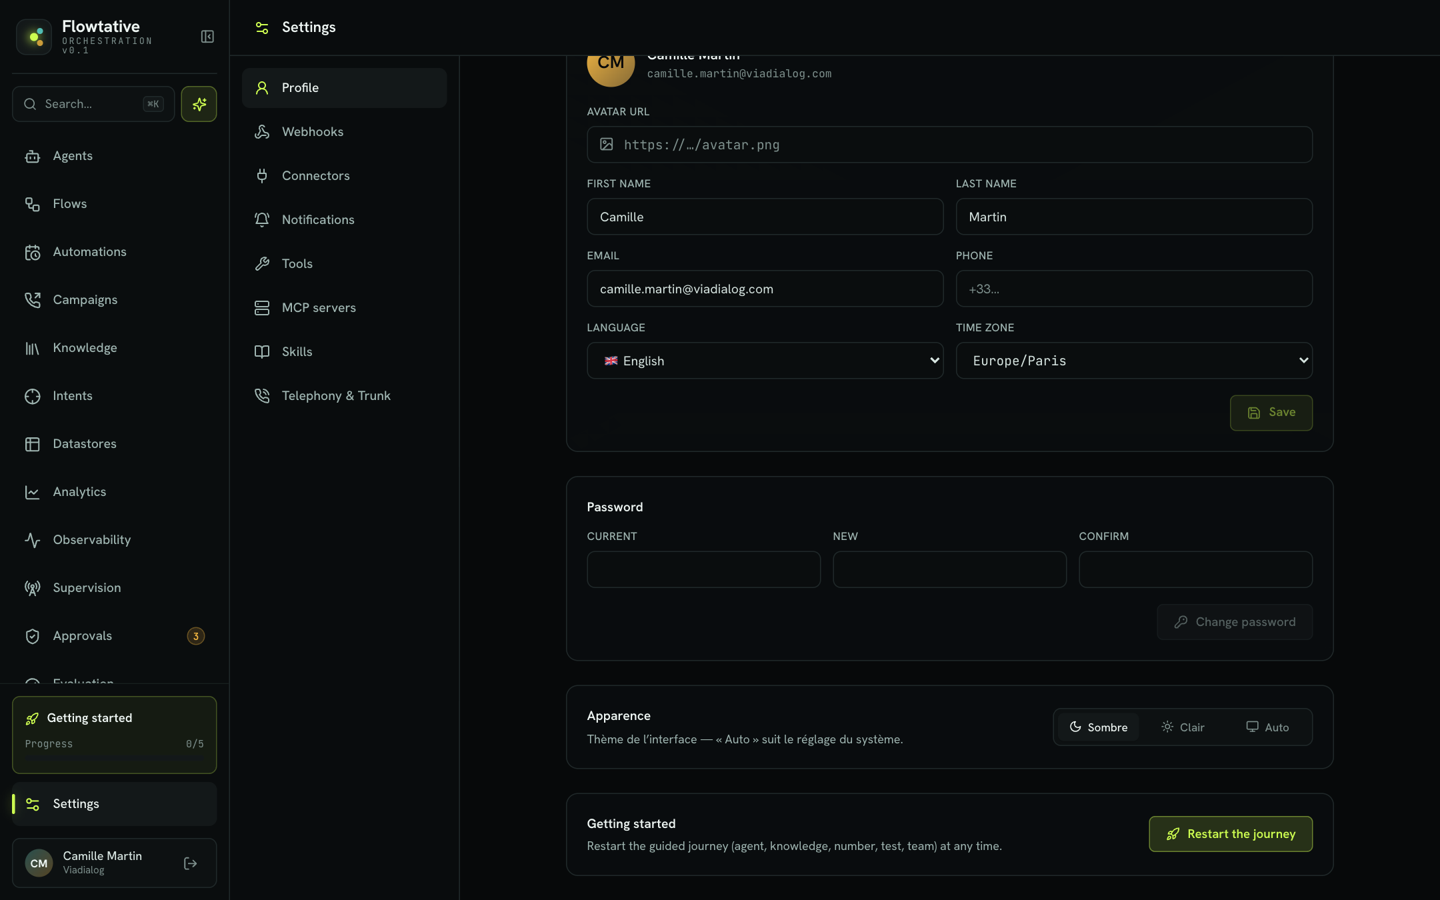The width and height of the screenshot is (1440, 900).
Task: Click the Phone number field
Action: (1134, 289)
